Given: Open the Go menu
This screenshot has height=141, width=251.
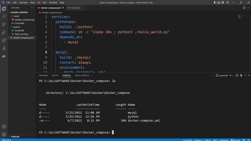Looking at the screenshot, I should point(38,3).
